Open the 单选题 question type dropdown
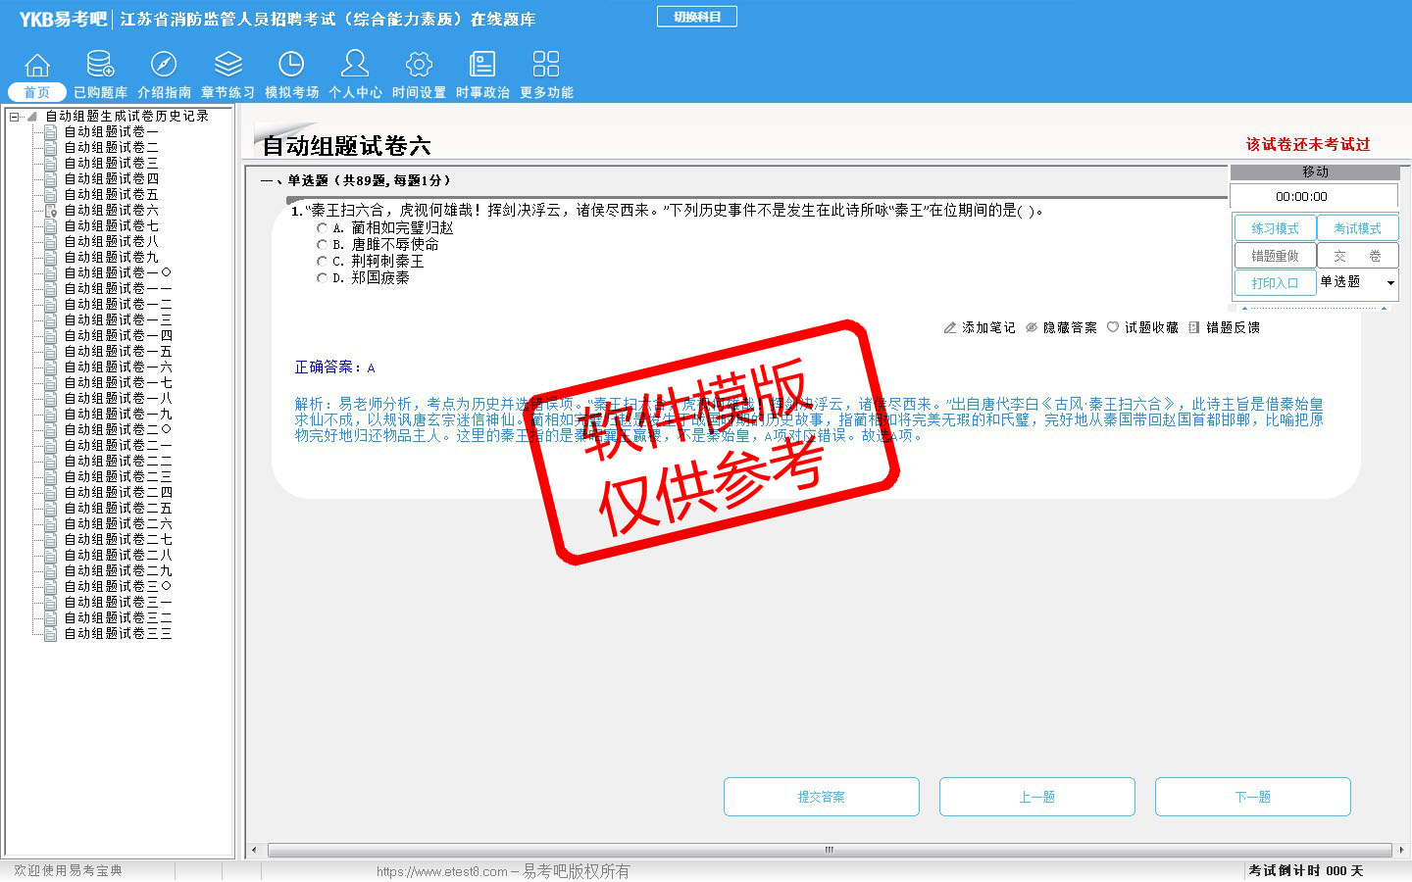Image resolution: width=1412 pixels, height=882 pixels. [1357, 282]
